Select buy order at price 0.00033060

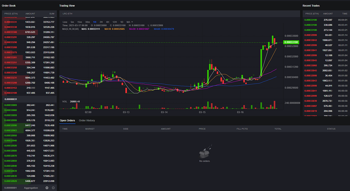coord(29,110)
